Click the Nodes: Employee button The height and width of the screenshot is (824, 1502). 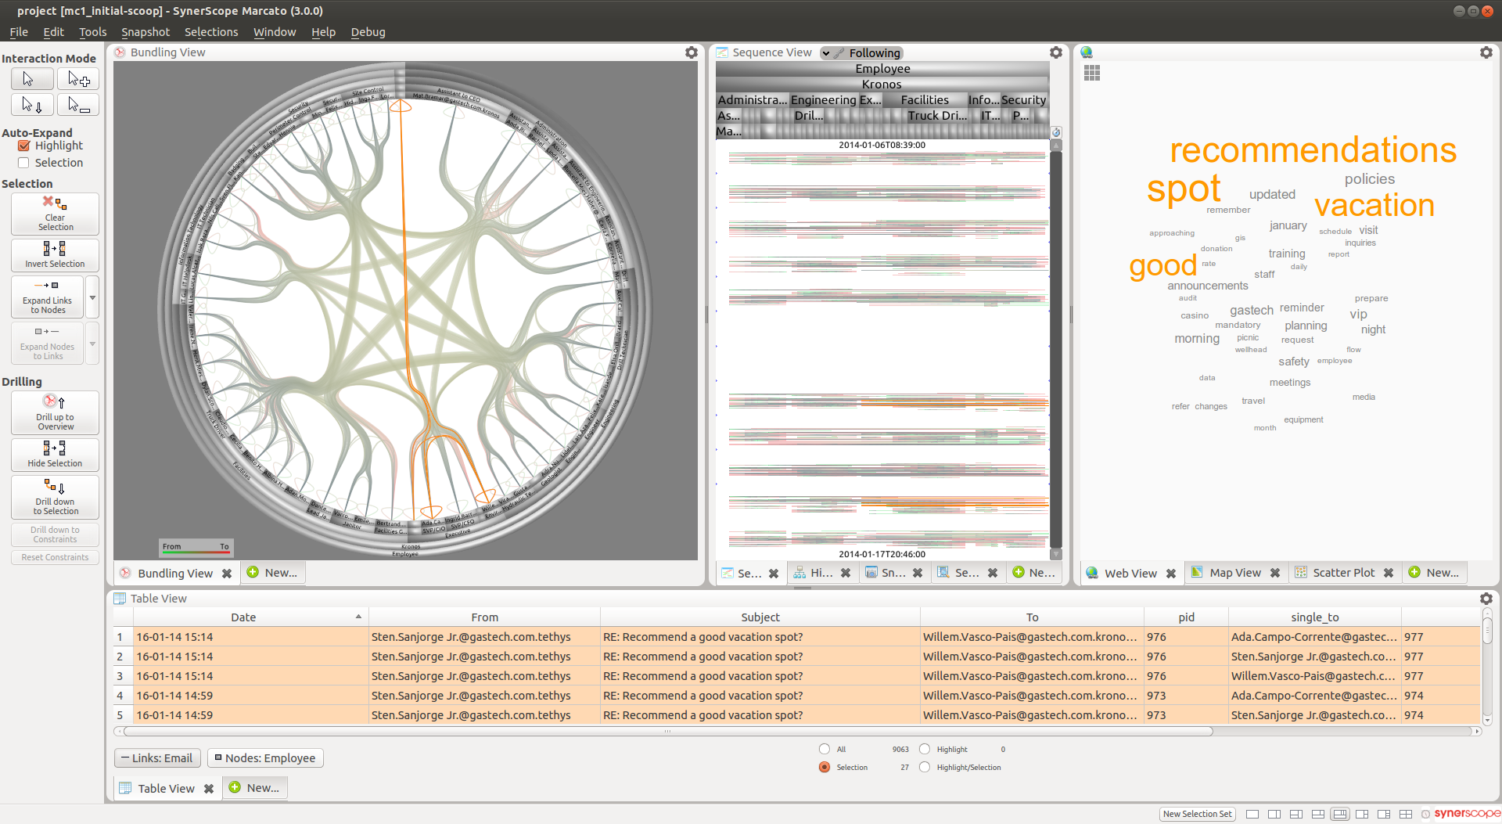(265, 758)
